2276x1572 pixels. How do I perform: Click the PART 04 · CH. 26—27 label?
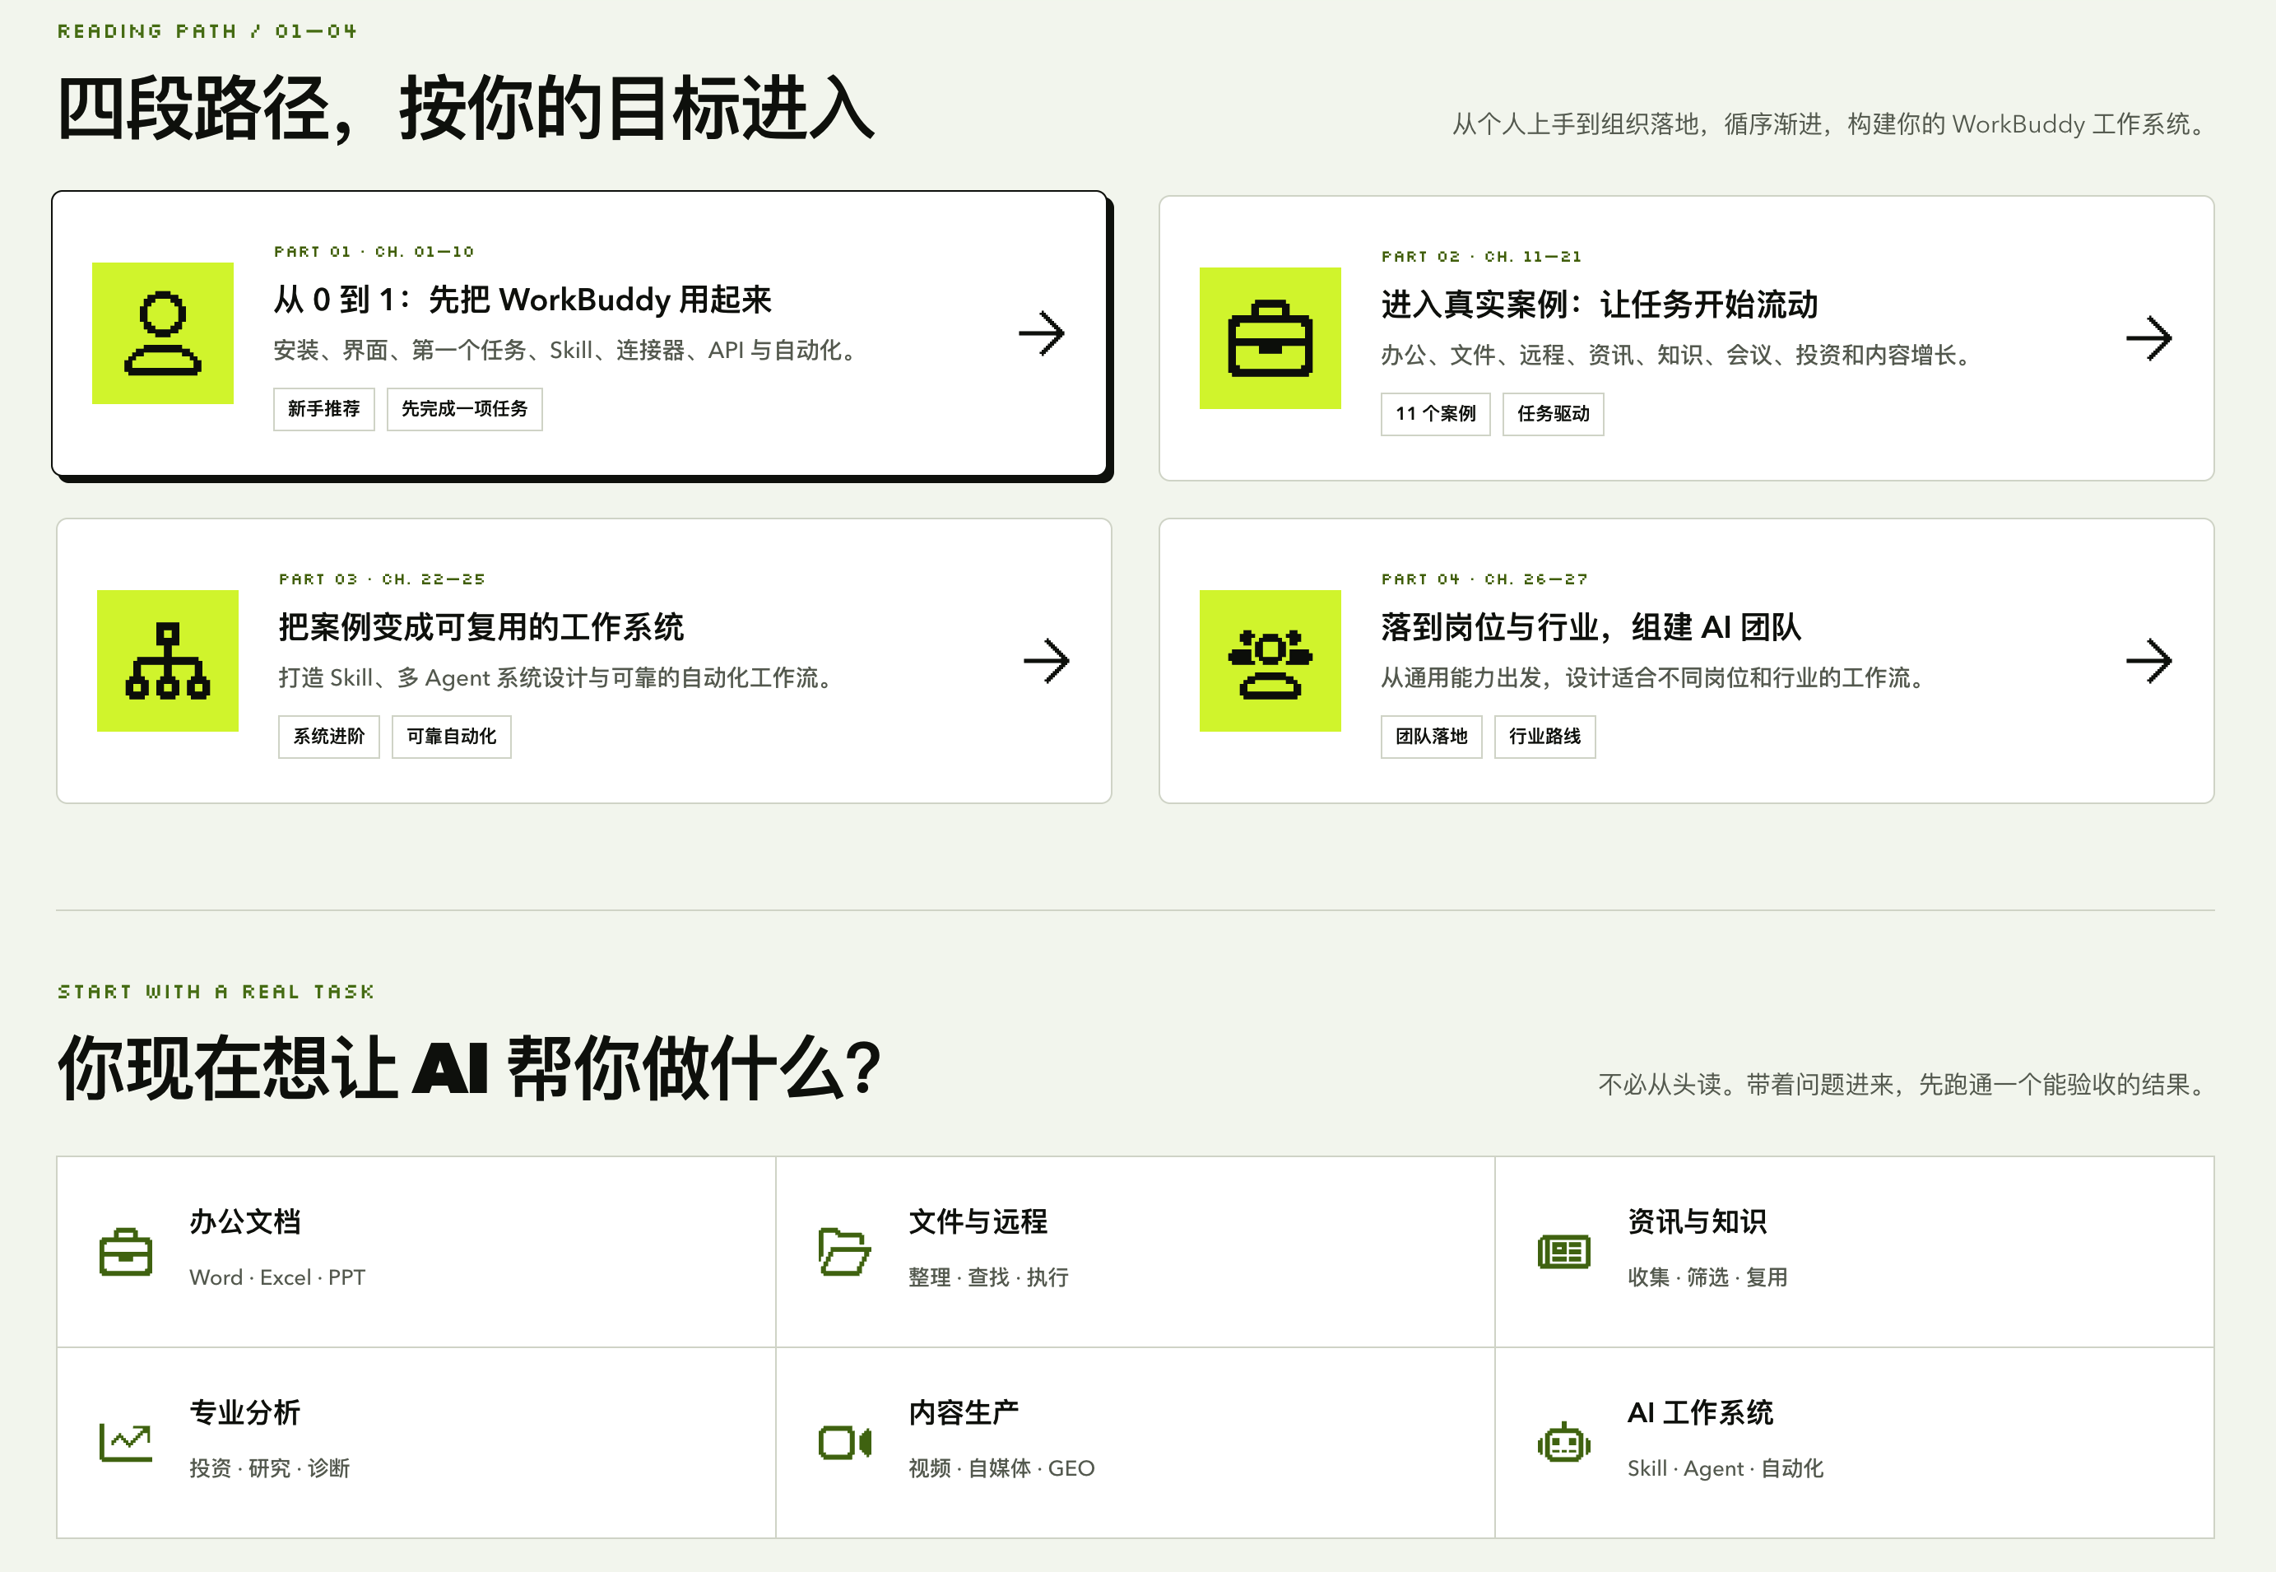[1484, 579]
